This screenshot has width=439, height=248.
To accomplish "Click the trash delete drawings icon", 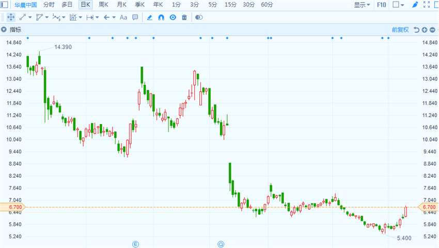I will (x=184, y=18).
